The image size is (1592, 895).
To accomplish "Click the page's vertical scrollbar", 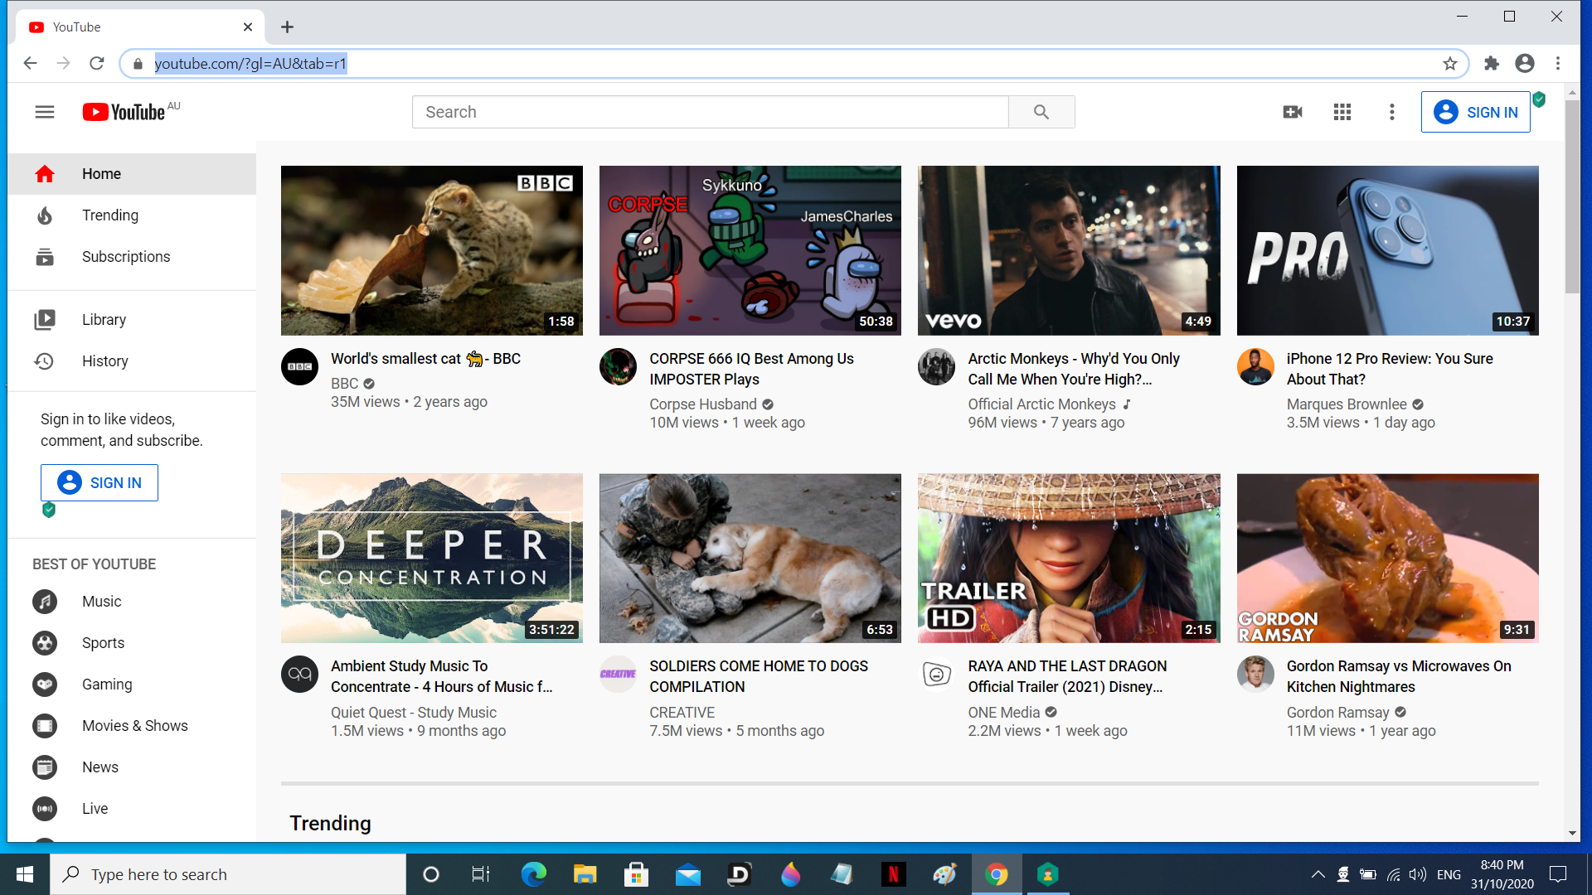I will click(x=1572, y=199).
